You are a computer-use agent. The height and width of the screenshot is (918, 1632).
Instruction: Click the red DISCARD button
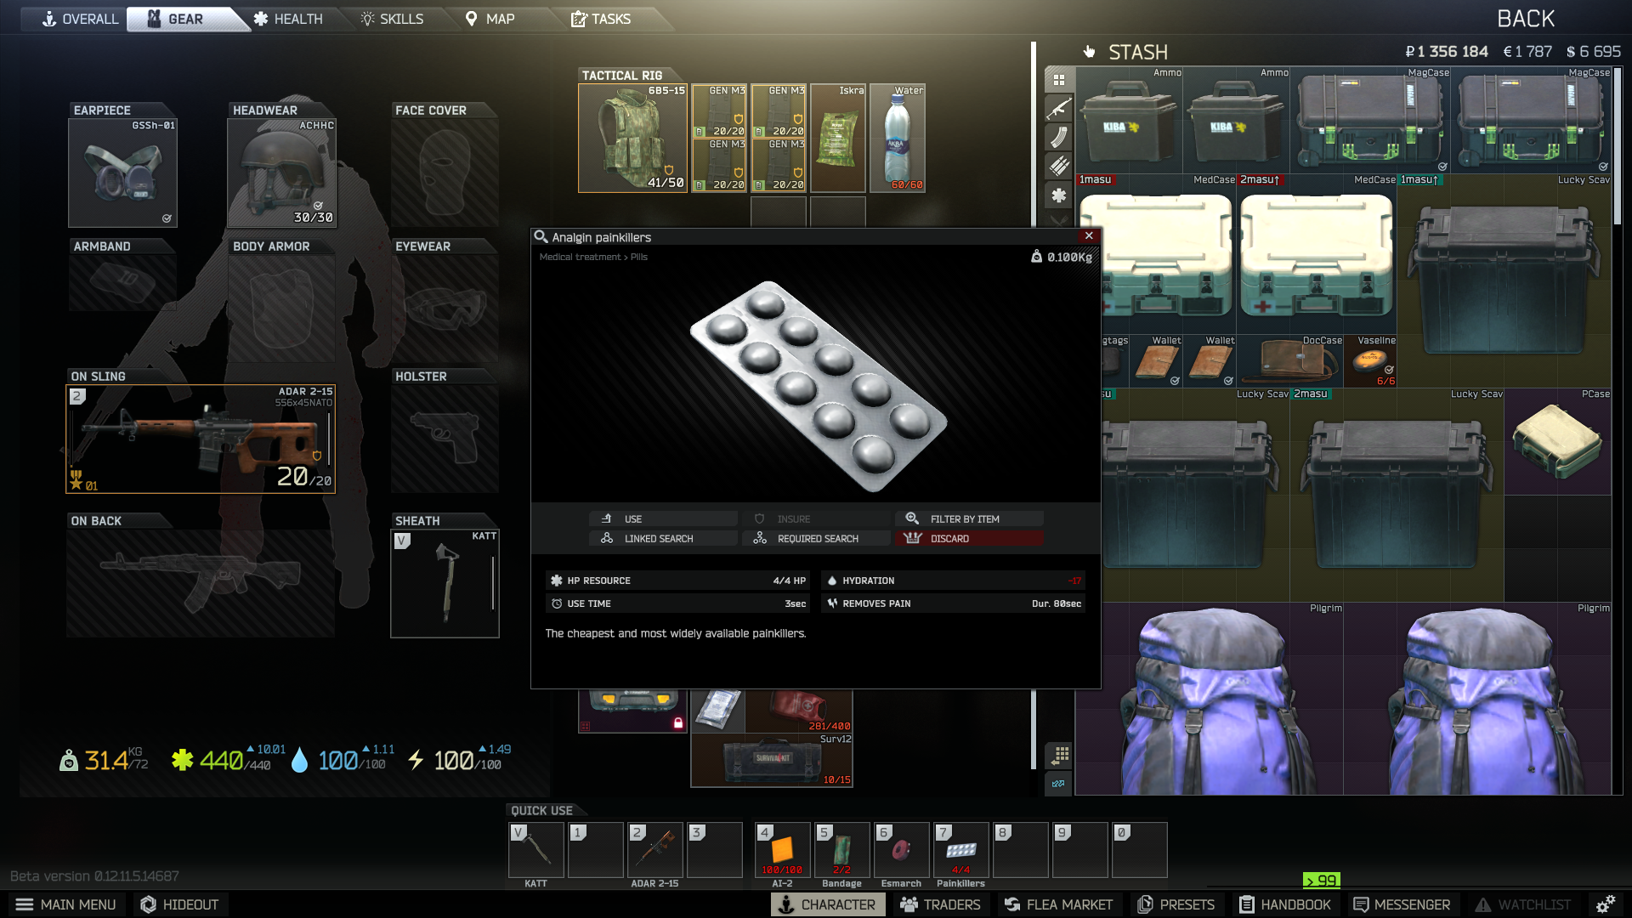pos(969,538)
